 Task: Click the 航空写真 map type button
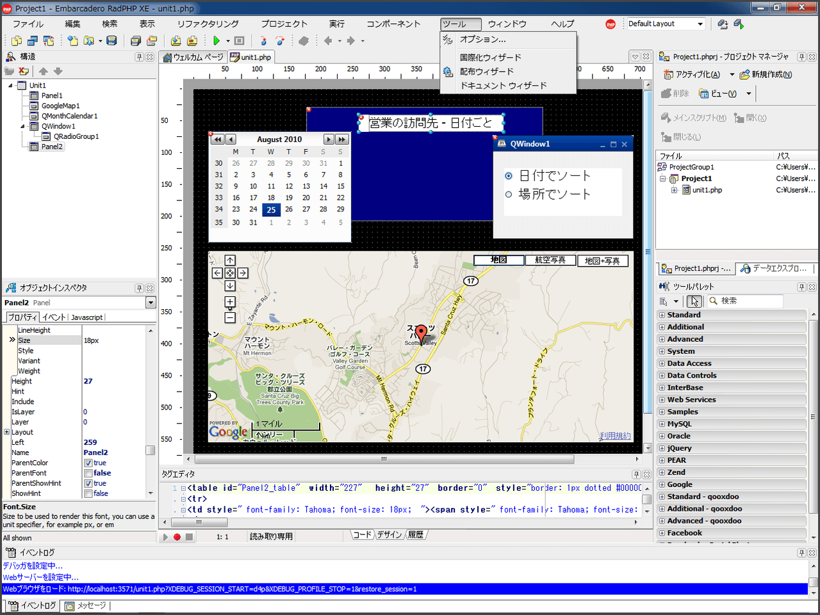click(x=550, y=260)
